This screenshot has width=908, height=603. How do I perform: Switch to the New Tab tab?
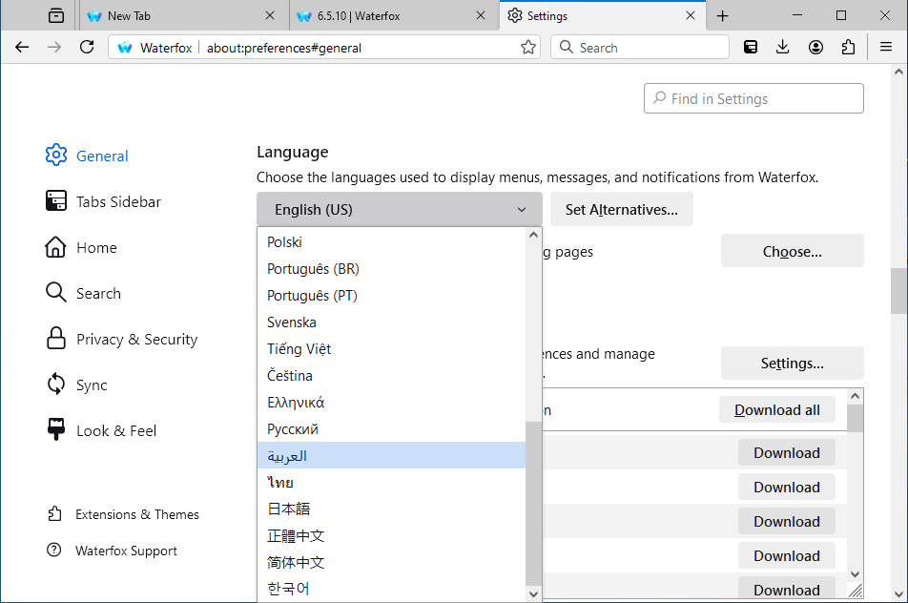point(183,15)
